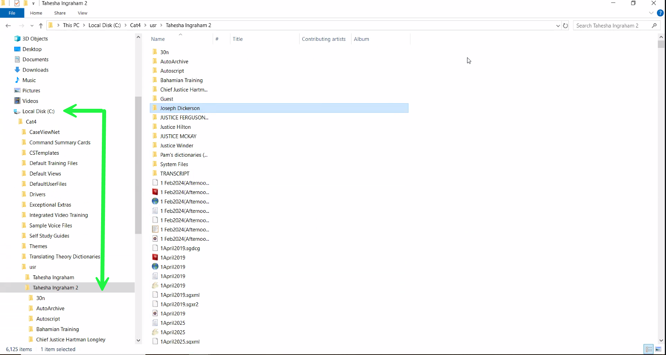Open the quick access toolbar customize dropdown

[x=33, y=3]
